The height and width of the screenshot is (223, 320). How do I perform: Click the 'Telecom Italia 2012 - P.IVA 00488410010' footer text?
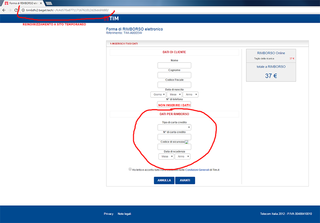[x=286, y=214]
